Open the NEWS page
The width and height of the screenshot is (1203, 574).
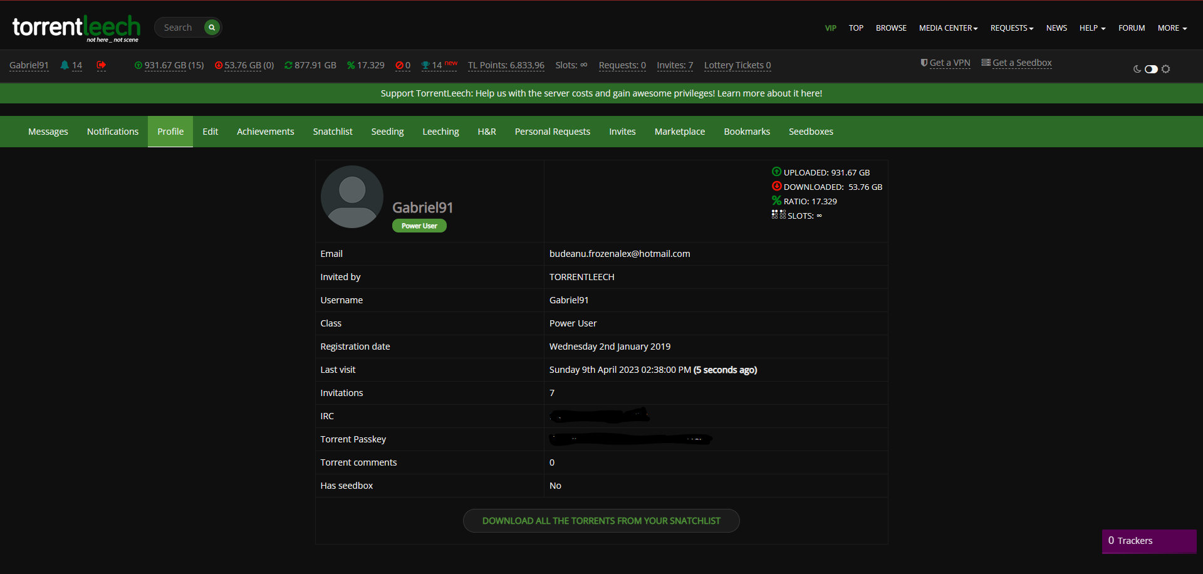coord(1056,28)
